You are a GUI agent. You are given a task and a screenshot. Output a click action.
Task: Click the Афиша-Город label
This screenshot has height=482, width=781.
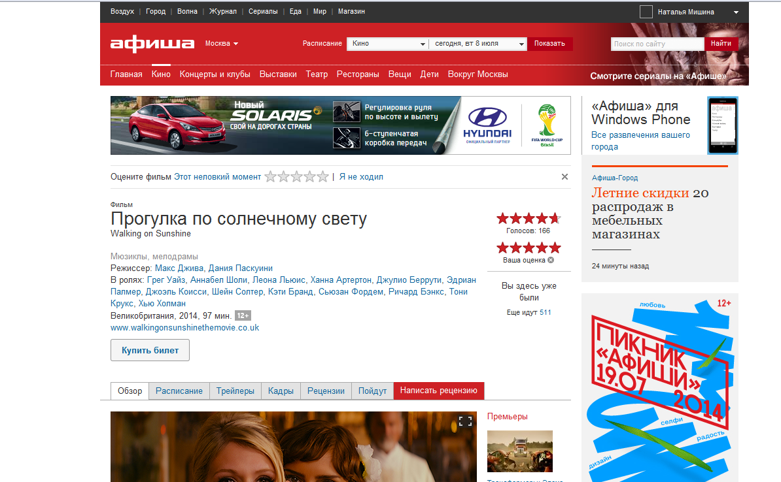point(615,178)
